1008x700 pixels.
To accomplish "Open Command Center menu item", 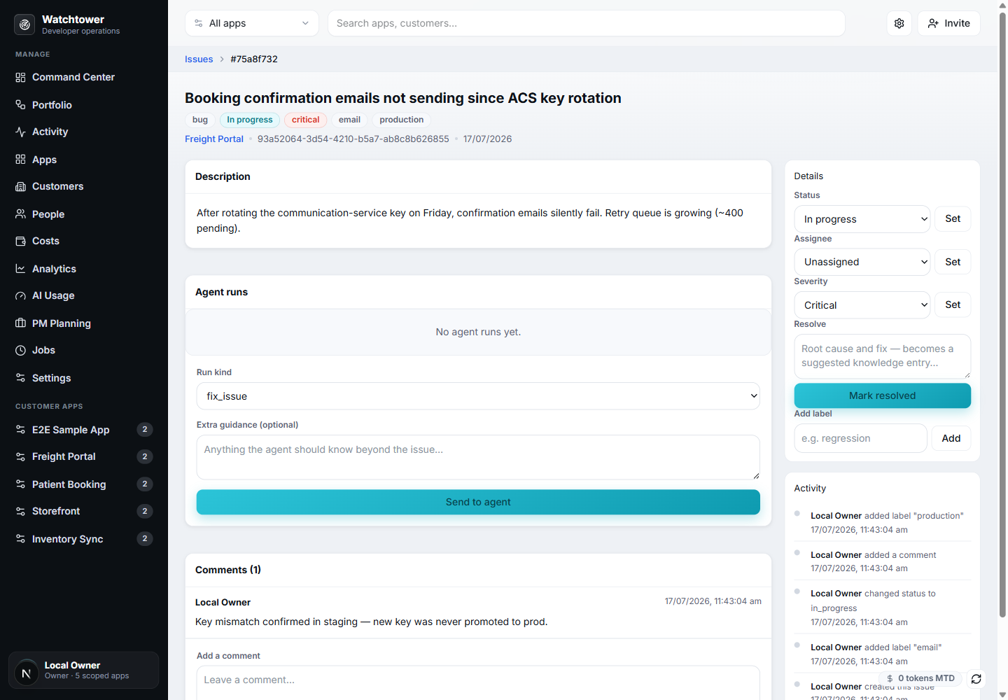I will pos(84,77).
